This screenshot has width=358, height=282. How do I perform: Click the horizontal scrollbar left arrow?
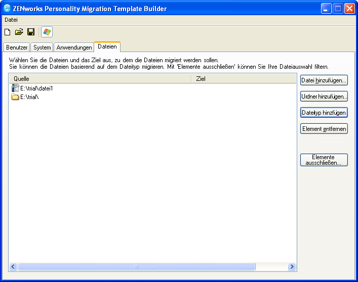point(13,266)
